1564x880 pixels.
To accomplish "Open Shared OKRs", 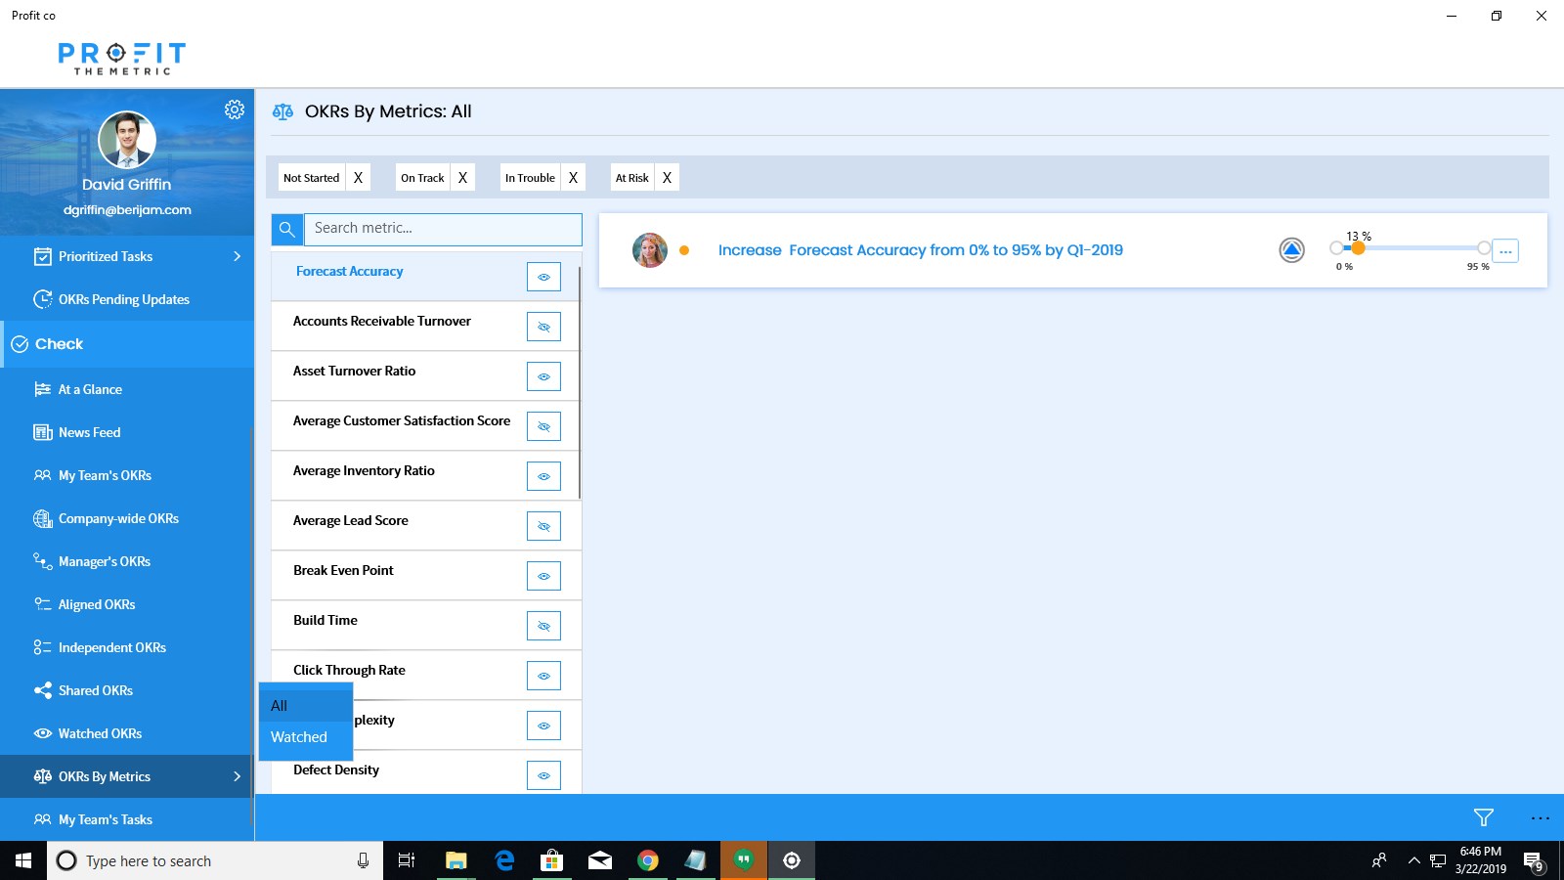I will pos(127,690).
